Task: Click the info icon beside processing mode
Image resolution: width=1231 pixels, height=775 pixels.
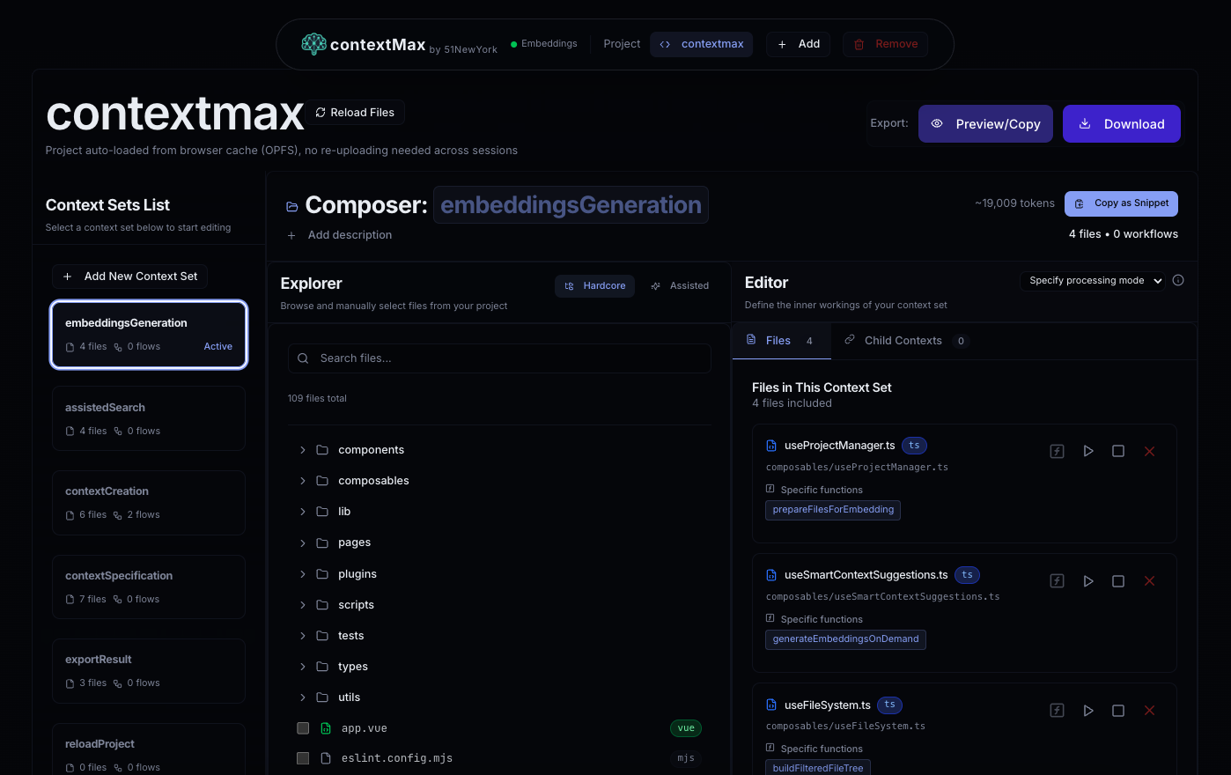Action: (x=1178, y=280)
